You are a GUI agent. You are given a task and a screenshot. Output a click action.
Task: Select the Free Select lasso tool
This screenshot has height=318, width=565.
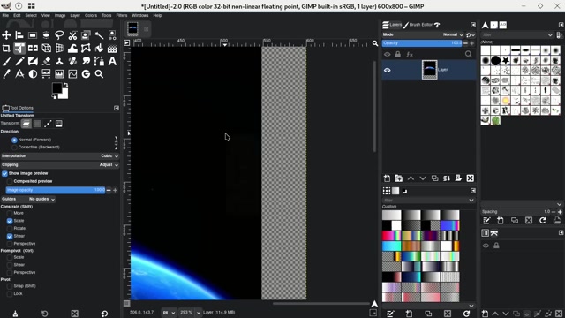point(59,35)
